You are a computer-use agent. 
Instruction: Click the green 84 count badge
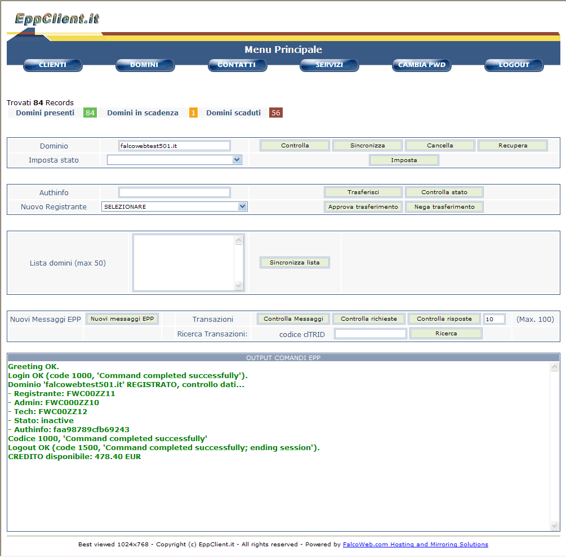click(x=90, y=113)
